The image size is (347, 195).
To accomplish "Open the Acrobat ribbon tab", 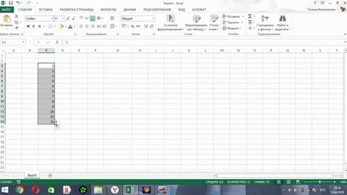I will click(199, 10).
